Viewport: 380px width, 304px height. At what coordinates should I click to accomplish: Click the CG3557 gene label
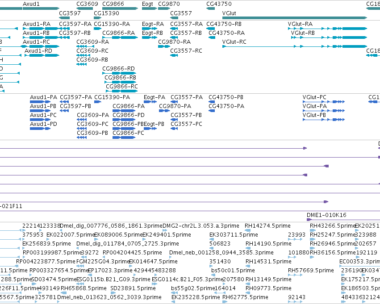point(181,13)
